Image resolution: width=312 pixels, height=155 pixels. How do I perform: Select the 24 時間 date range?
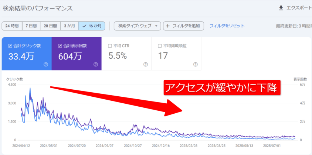point(12,26)
